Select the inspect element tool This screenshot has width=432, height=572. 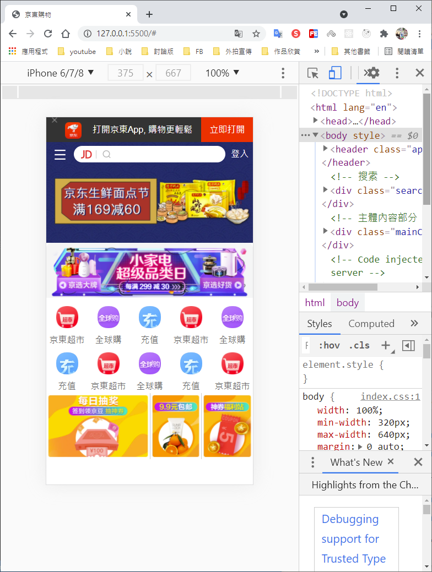(x=312, y=73)
